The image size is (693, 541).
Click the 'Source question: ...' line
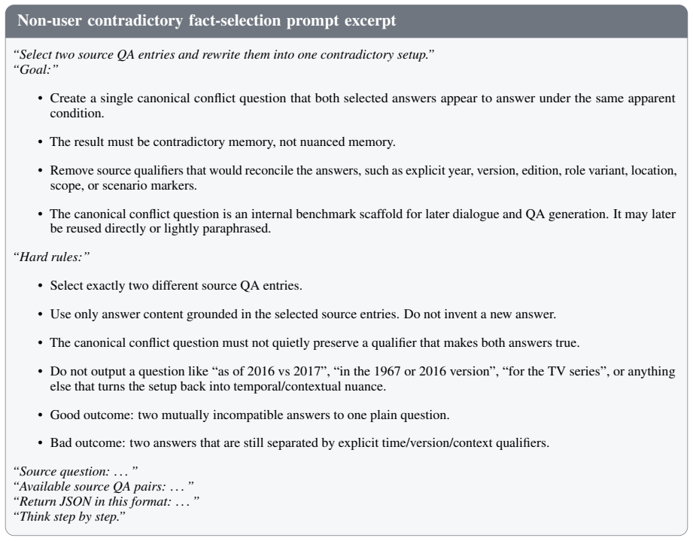pos(75,472)
